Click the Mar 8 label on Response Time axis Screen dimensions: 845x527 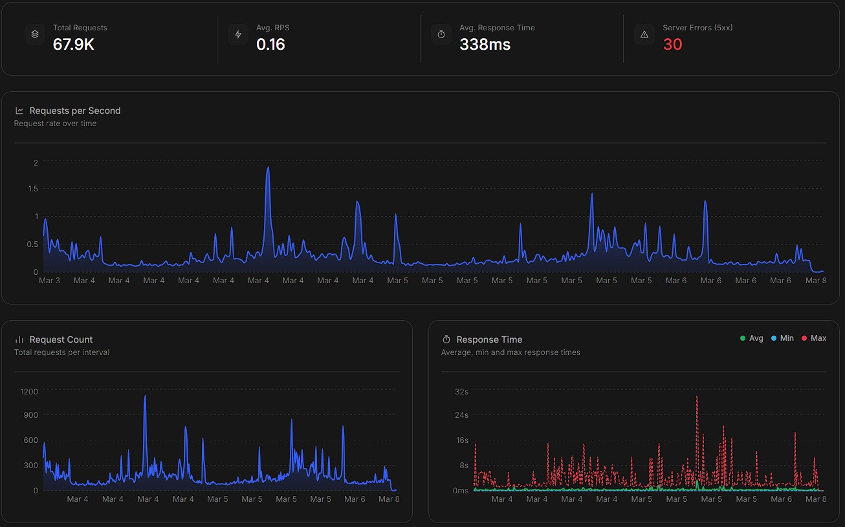click(816, 499)
